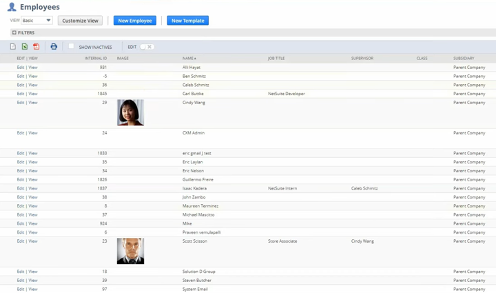Edit the Ben Schmitz record
This screenshot has height=293, width=496.
click(21, 77)
